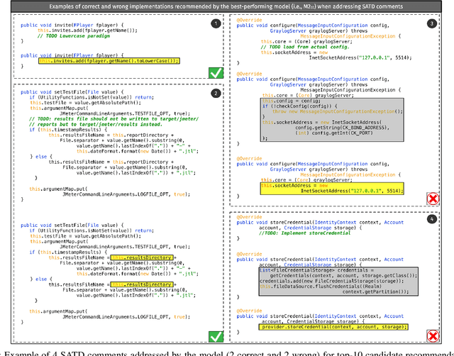Click the numbered circle 1 badge
Screen dimensions: 454x356
click(x=216, y=24)
